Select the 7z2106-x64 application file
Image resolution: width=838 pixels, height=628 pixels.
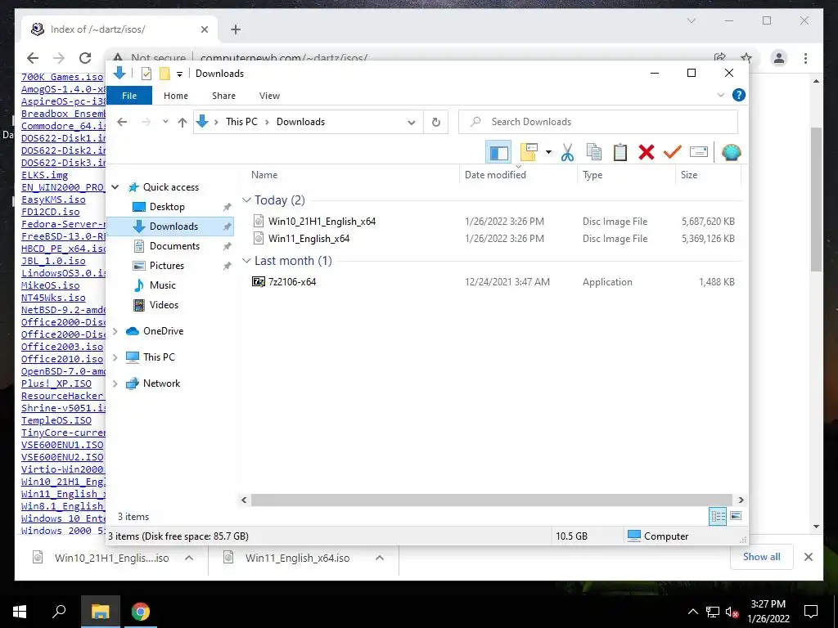pos(292,282)
